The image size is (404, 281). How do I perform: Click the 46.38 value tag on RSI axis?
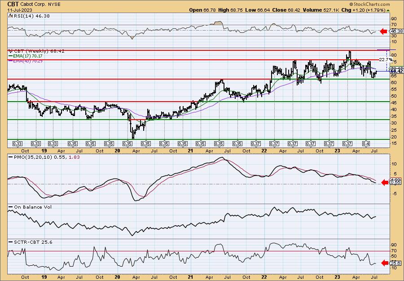396,31
